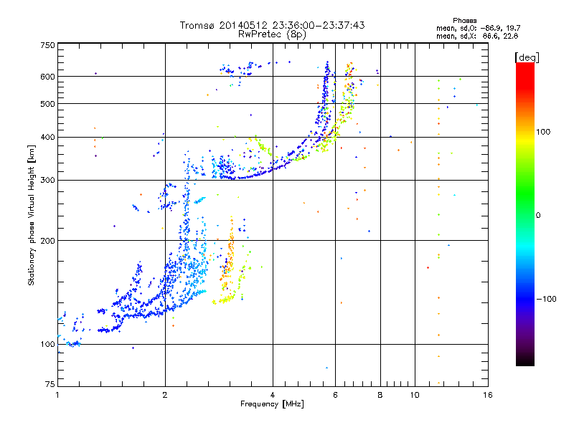This screenshot has height=430, width=574.
Task: Click x-axis tick label 10
Action: [415, 395]
